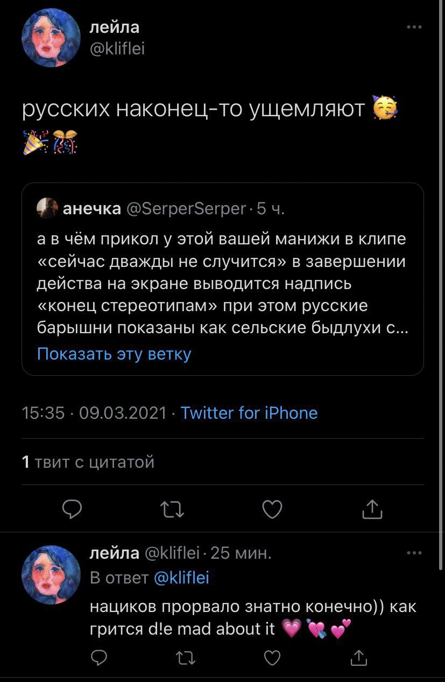Retweet the main tweet
Image resolution: width=445 pixels, height=682 pixels.
(x=172, y=509)
